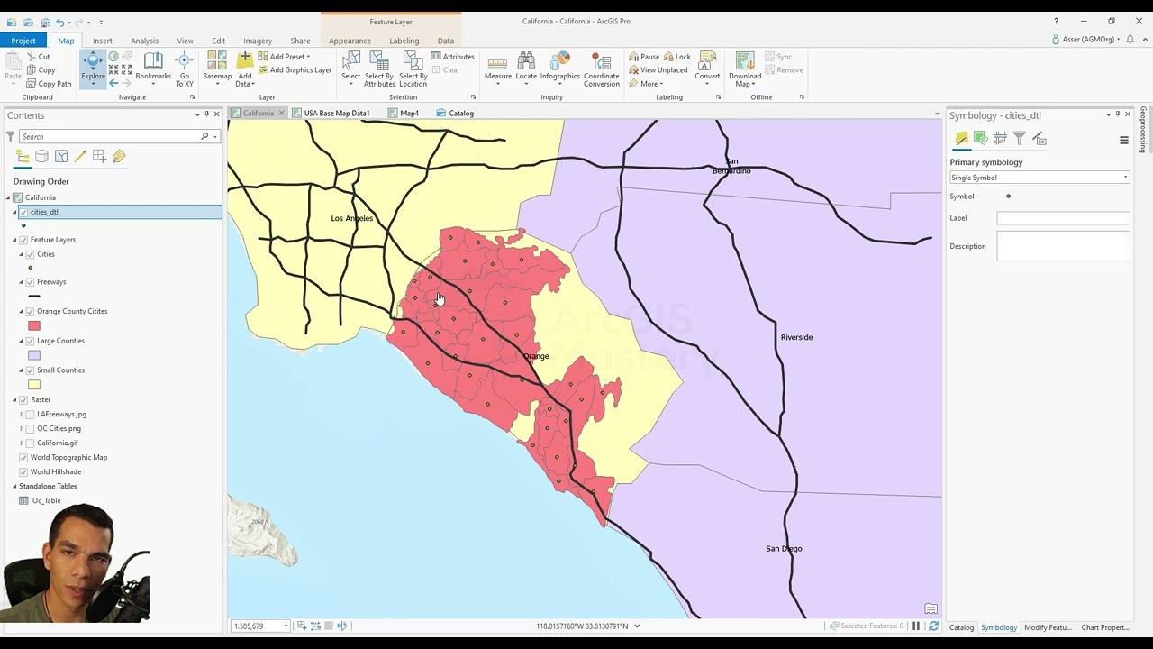Screen dimensions: 1153x649
Task: Click Small Counties yellow swatch
Action: click(x=34, y=385)
